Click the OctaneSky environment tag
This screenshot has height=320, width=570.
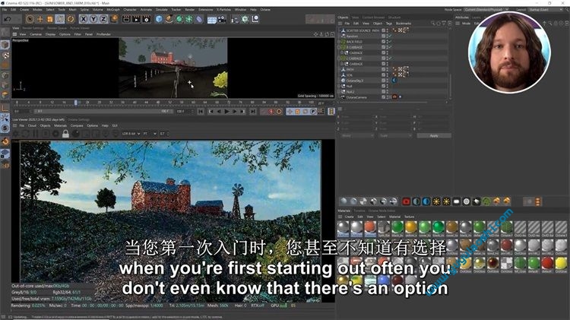point(394,81)
